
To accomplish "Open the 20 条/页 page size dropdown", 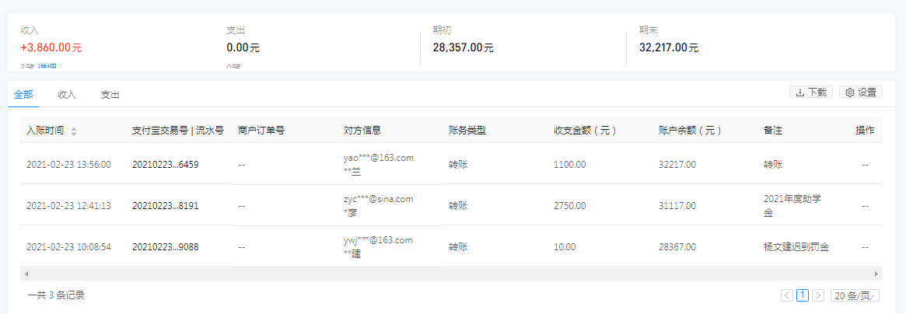I will (x=854, y=295).
